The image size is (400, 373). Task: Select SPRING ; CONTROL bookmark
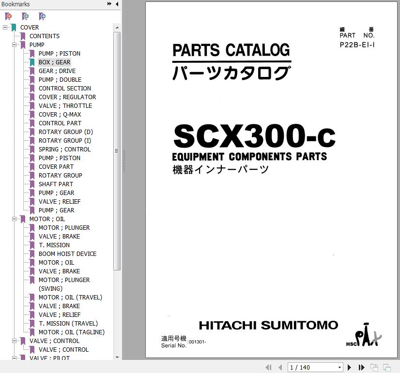pyautogui.click(x=64, y=149)
